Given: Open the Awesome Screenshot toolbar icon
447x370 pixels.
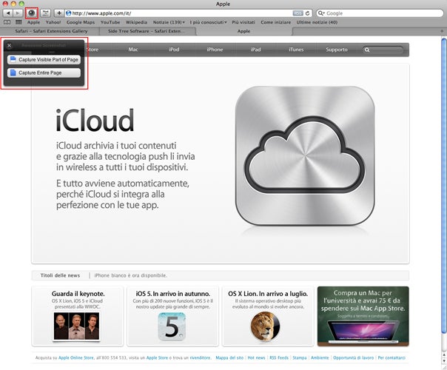Looking at the screenshot, I should coord(32,13).
